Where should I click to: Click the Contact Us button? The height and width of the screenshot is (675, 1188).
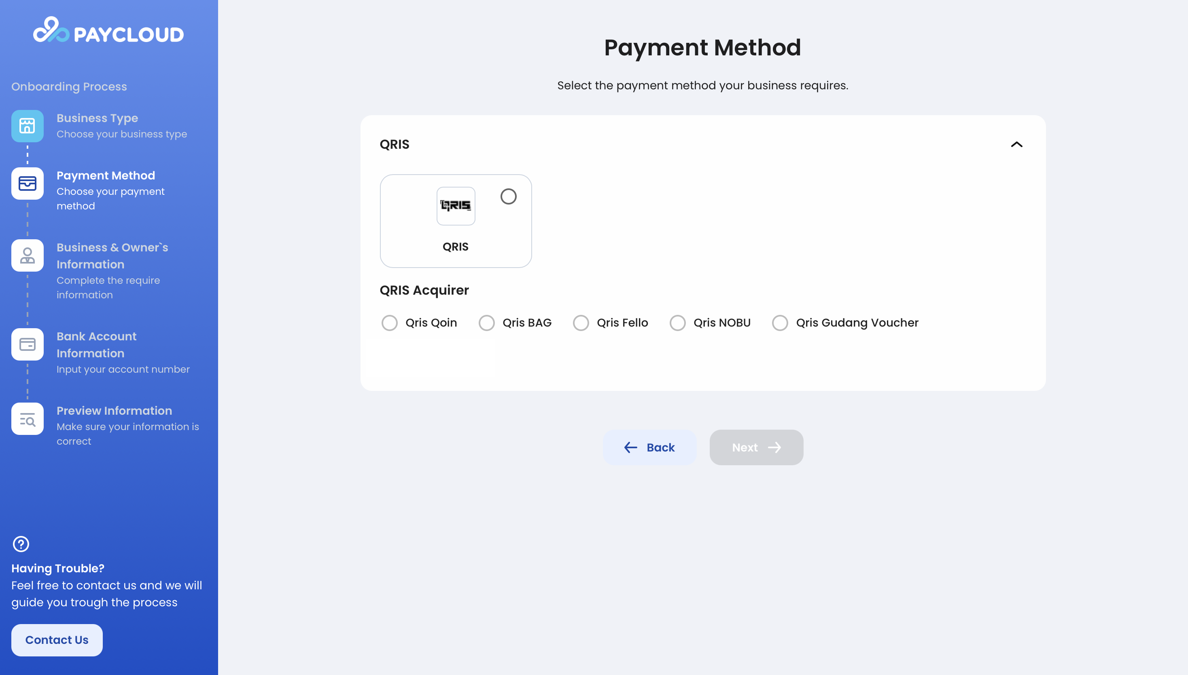[x=57, y=640]
